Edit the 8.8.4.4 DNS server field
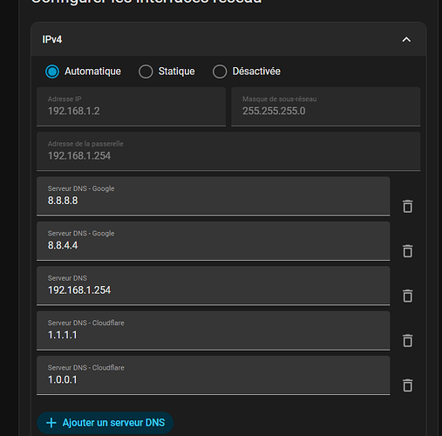 tap(213, 242)
